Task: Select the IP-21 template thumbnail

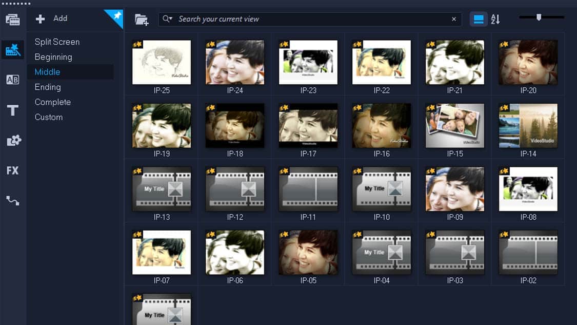Action: [x=455, y=62]
